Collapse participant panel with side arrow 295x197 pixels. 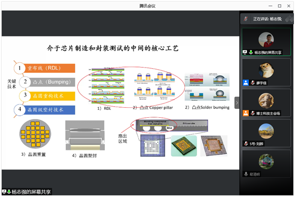[x=237, y=103]
